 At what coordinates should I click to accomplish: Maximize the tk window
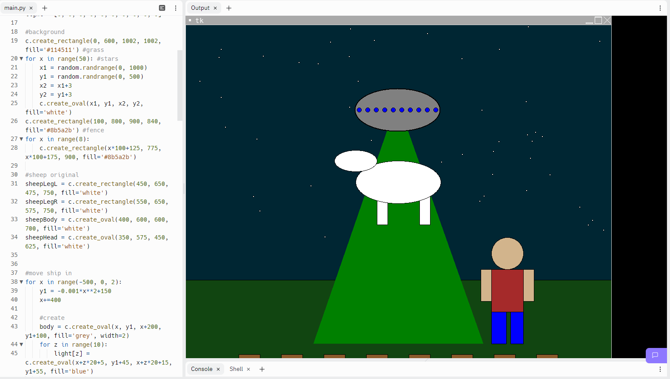click(598, 20)
